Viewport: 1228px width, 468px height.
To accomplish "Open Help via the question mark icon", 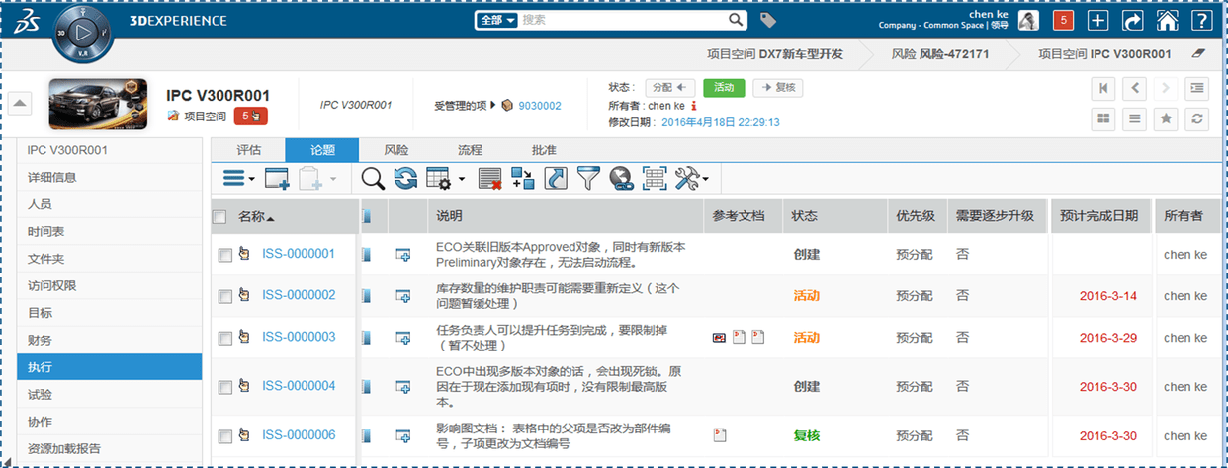I will [1201, 20].
